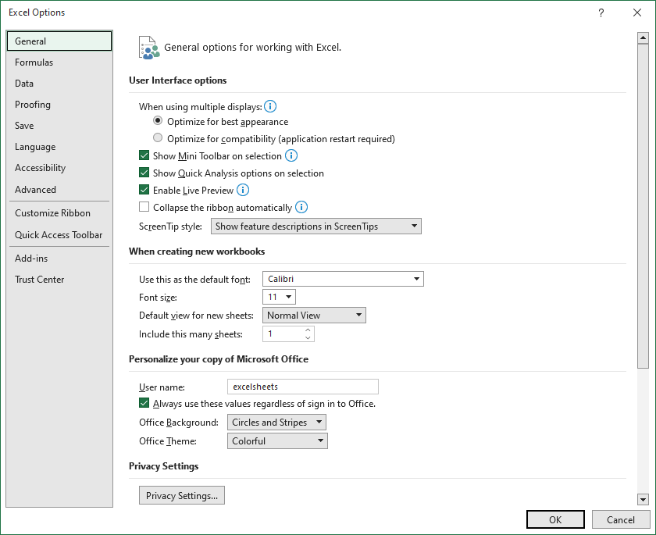The height and width of the screenshot is (535, 656).
Task: Click info icon next to Mini Toolbar option
Action: click(x=291, y=155)
